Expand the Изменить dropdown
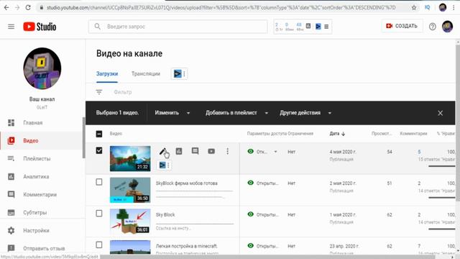This screenshot has width=460, height=259. point(172,113)
